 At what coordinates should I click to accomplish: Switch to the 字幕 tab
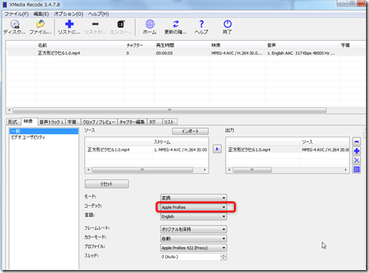pos(72,122)
